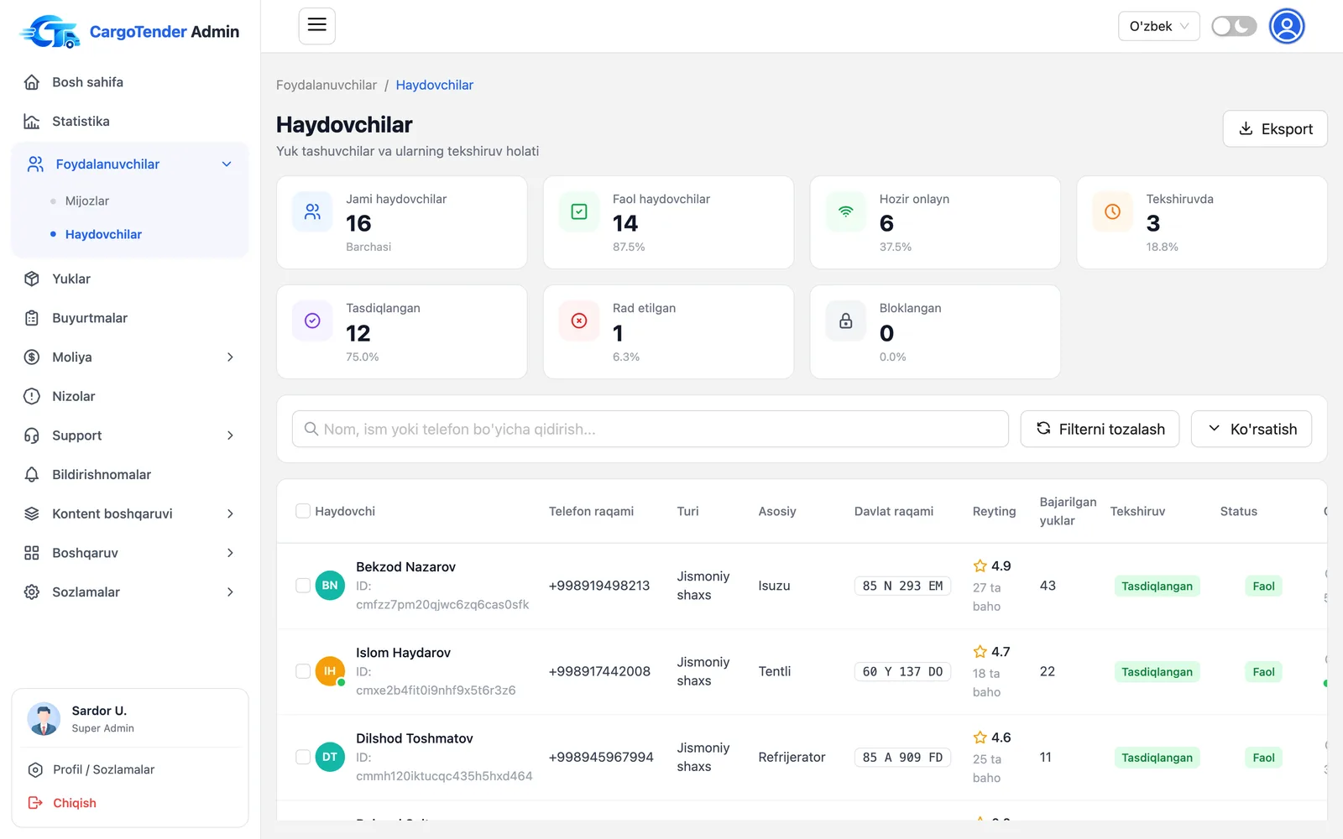Image resolution: width=1343 pixels, height=839 pixels.
Task: Select the Dilshod Toshmatov row checkbox
Action: pyautogui.click(x=303, y=757)
